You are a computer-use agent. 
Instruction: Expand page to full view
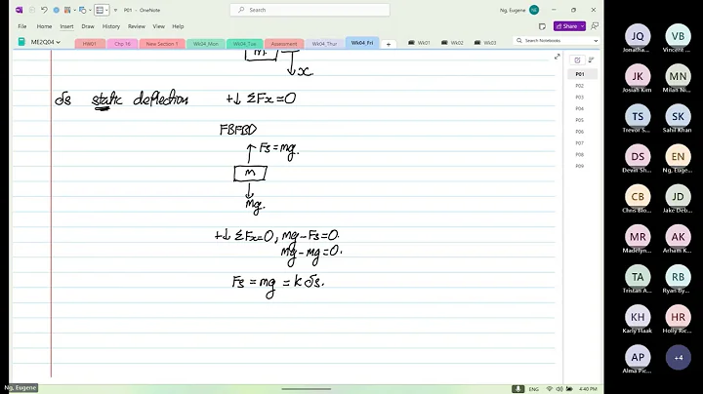tap(557, 57)
